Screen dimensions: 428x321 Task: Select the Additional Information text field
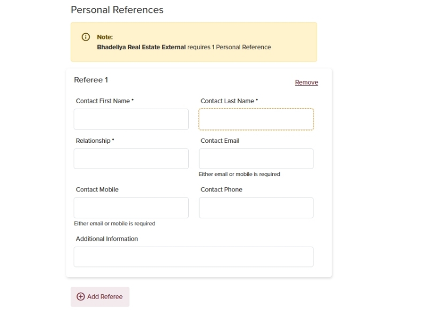(x=194, y=257)
